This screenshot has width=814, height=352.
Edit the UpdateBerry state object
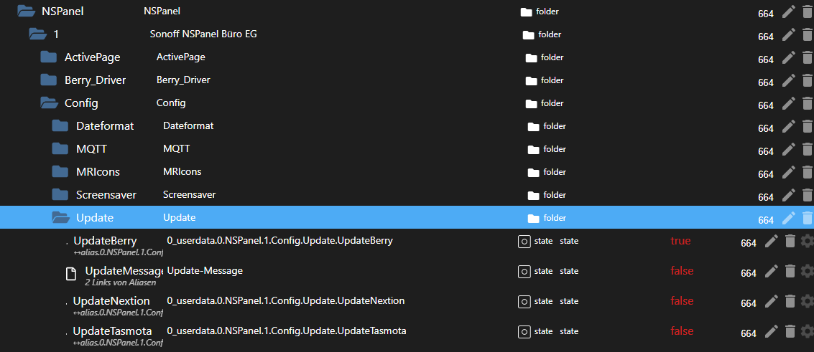(772, 241)
